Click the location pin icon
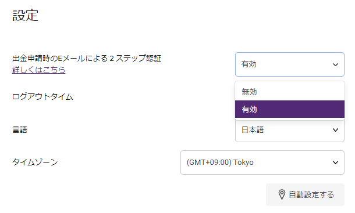The width and height of the screenshot is (355, 213). [x=282, y=194]
